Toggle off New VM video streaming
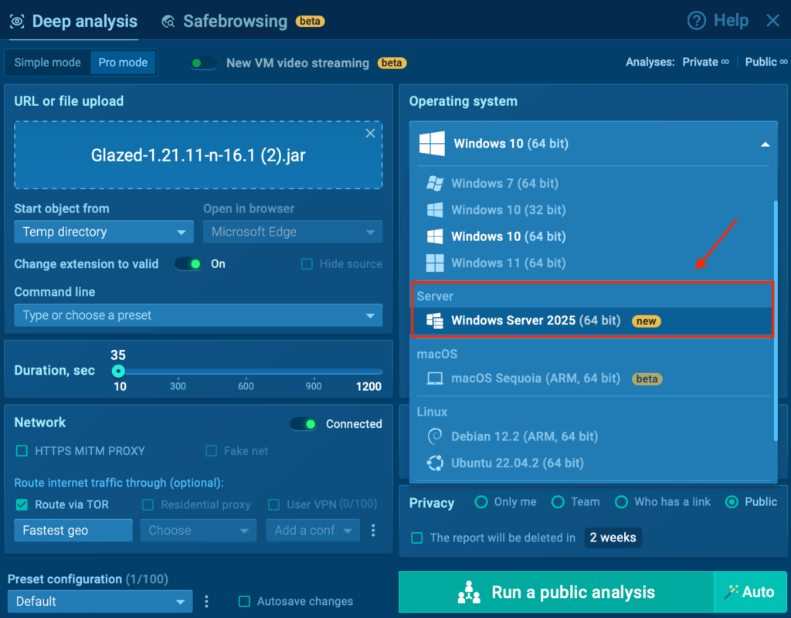The image size is (791, 618). [203, 63]
